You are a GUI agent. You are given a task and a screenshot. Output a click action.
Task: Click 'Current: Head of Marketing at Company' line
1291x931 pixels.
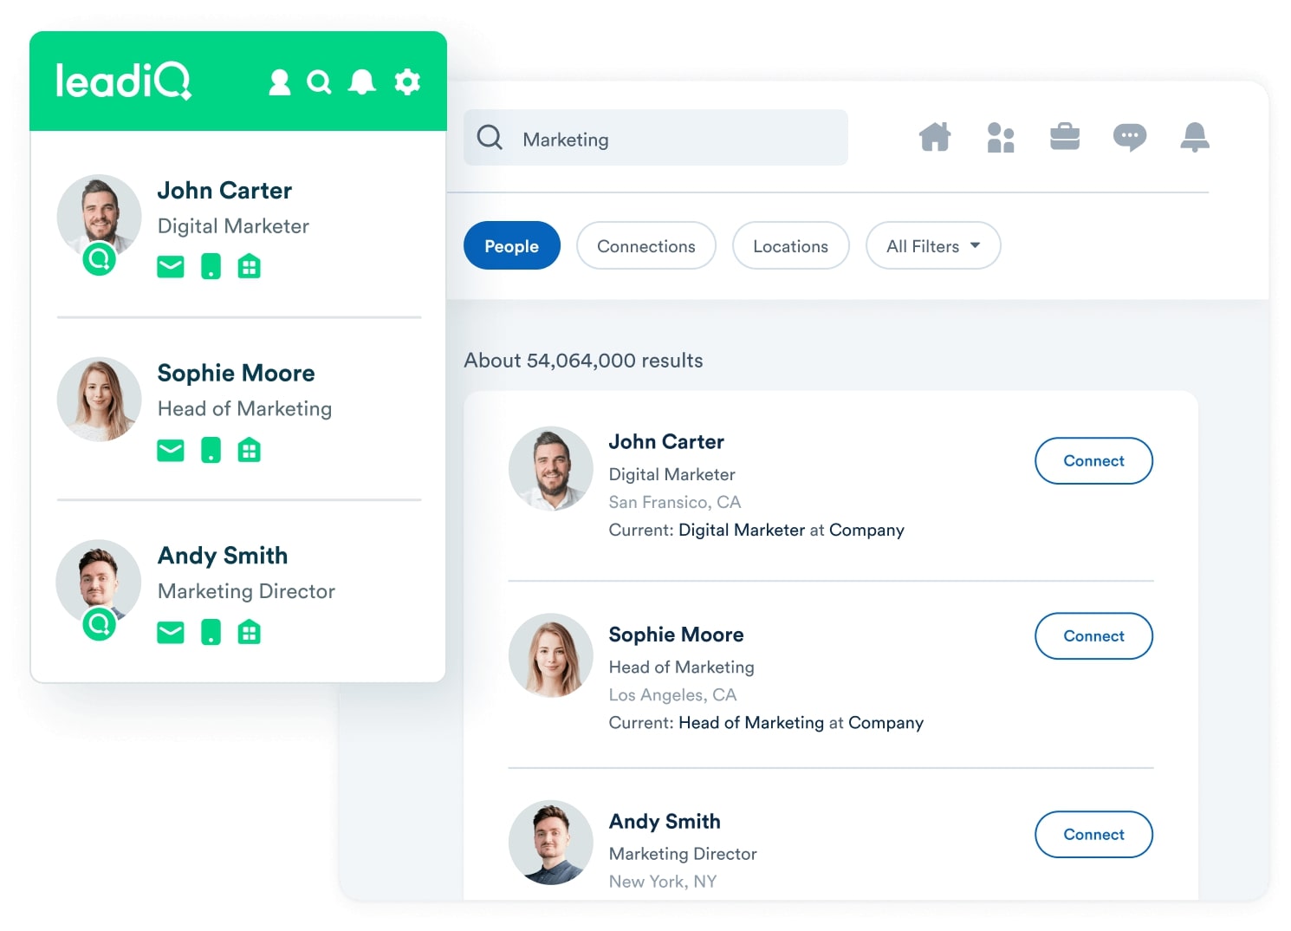(x=766, y=722)
